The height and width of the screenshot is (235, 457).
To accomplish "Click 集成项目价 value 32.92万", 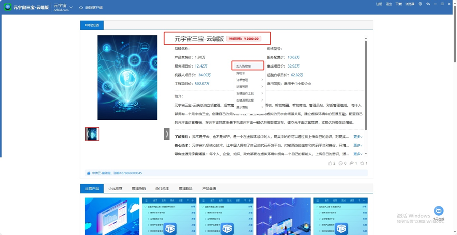I will [294, 66].
